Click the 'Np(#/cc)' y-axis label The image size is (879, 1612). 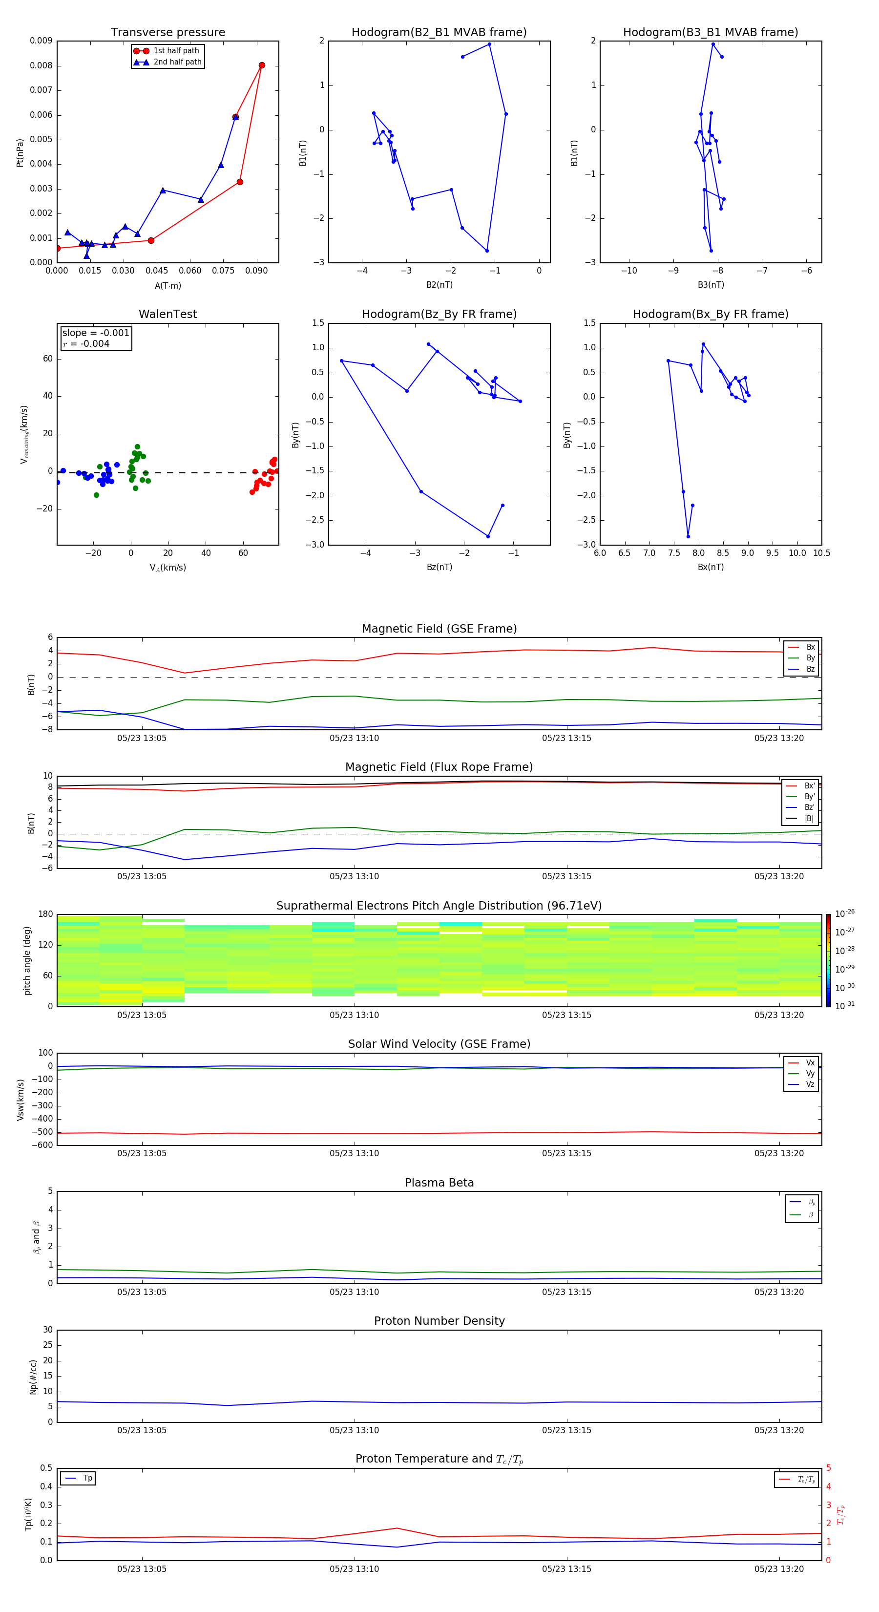pyautogui.click(x=33, y=1377)
